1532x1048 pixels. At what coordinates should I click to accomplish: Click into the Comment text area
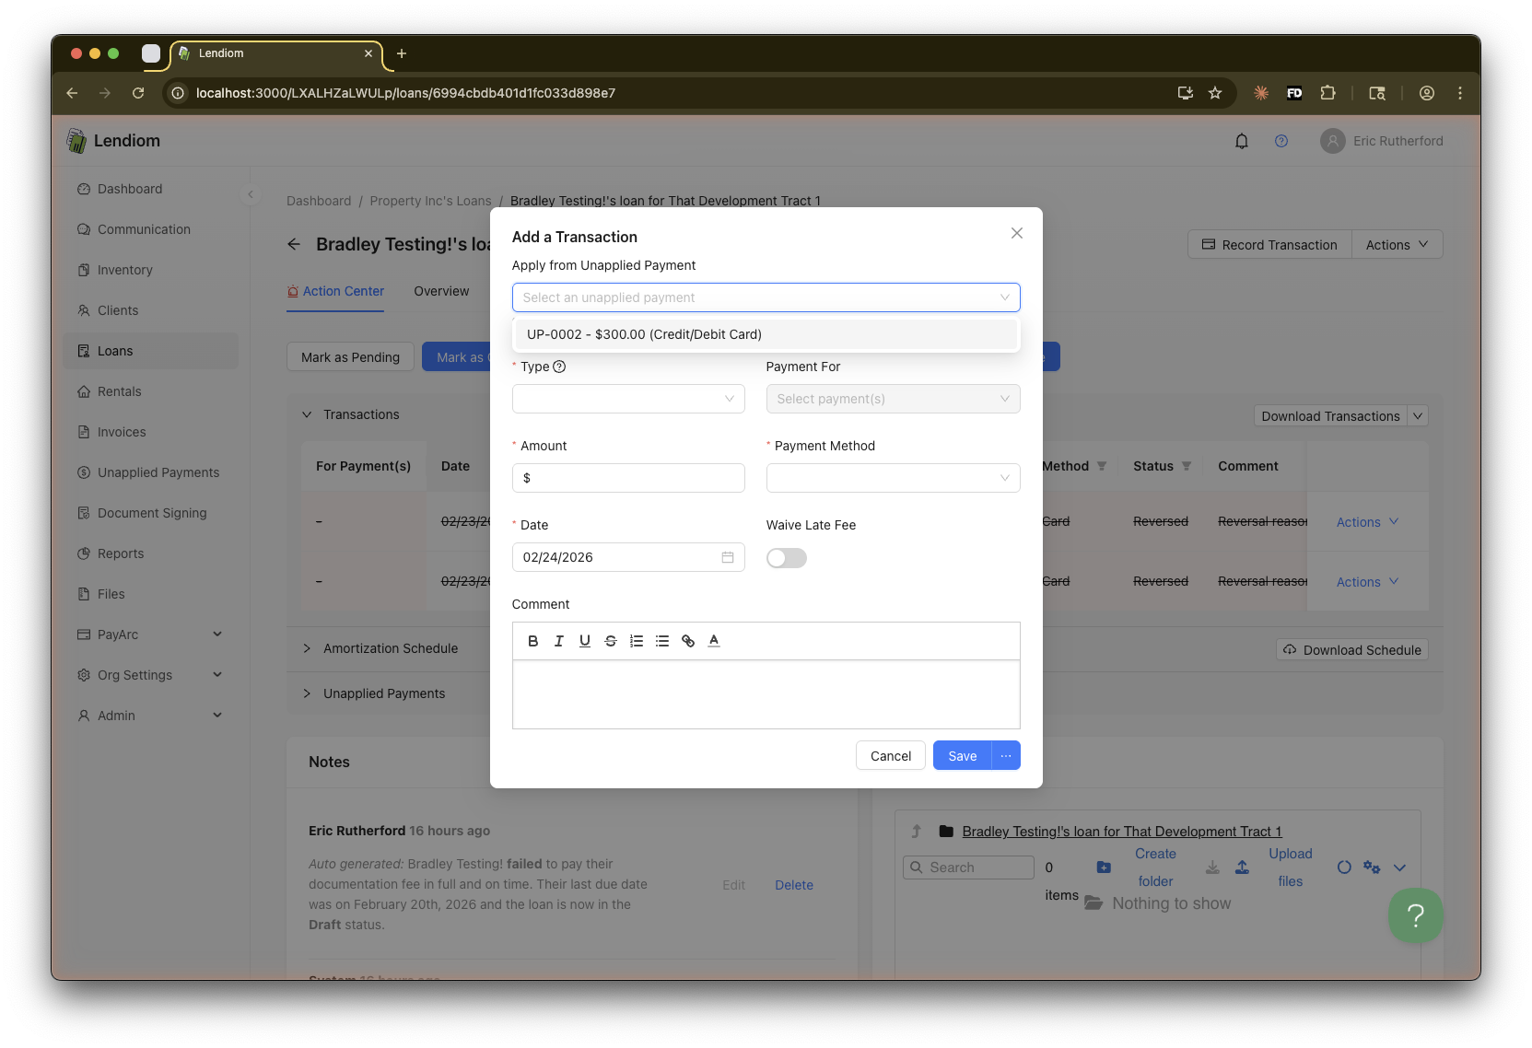coord(766,694)
